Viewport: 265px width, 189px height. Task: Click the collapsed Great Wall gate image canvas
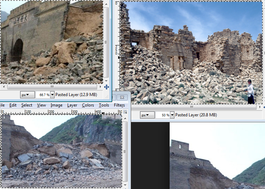[x=52, y=42]
